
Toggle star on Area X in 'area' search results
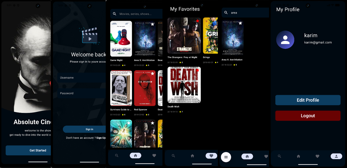pos(240,23)
